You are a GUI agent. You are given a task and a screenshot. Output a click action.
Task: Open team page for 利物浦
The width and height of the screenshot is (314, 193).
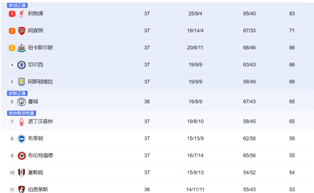click(35, 14)
